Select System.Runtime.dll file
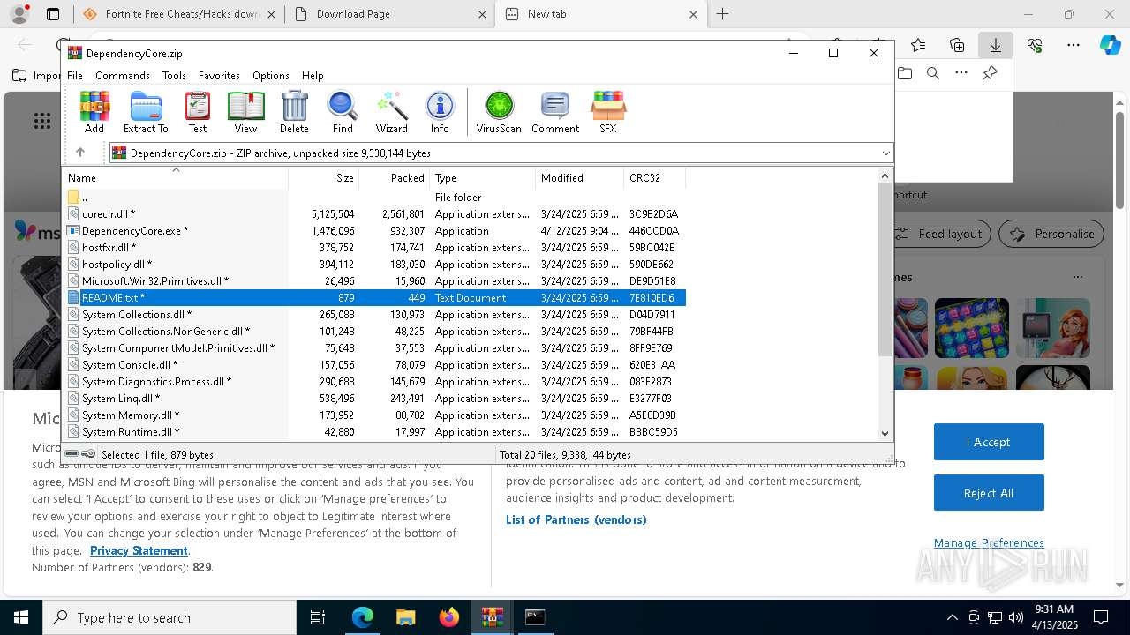 375,431
